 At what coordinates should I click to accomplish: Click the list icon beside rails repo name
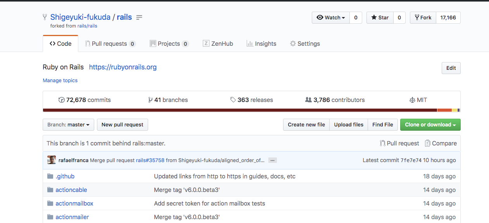(x=139, y=17)
